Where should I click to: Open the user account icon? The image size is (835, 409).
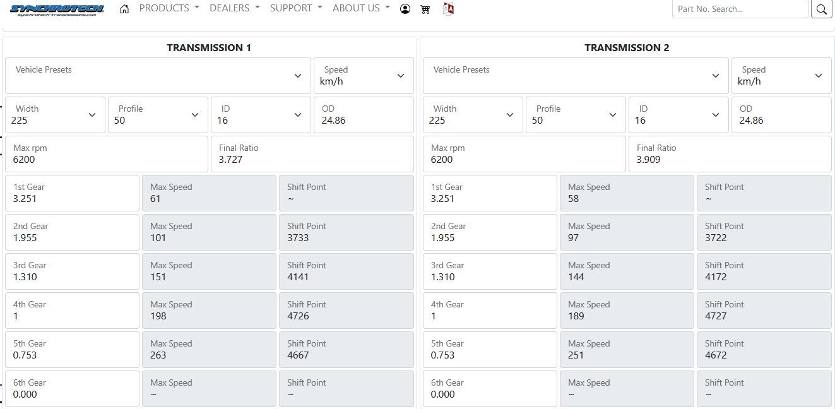click(405, 9)
